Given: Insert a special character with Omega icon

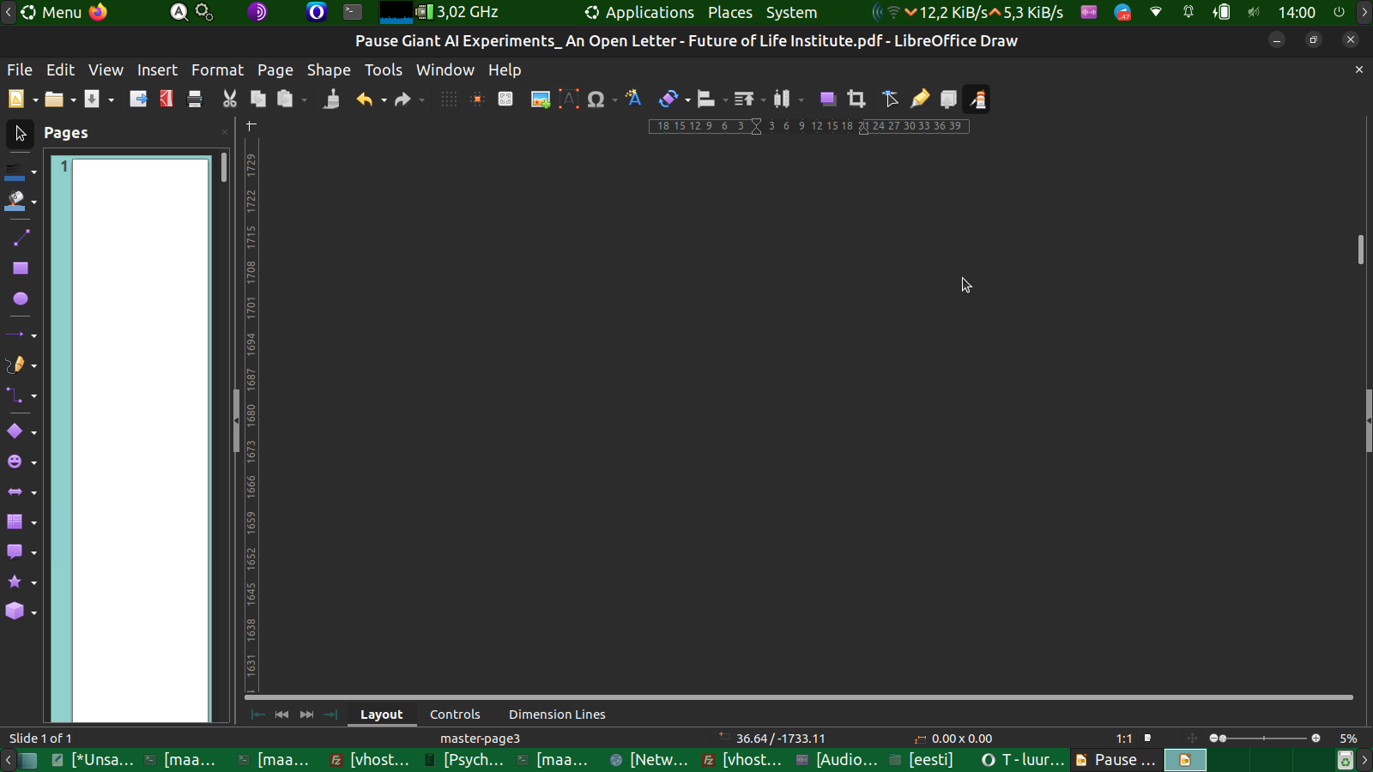Looking at the screenshot, I should pos(596,100).
